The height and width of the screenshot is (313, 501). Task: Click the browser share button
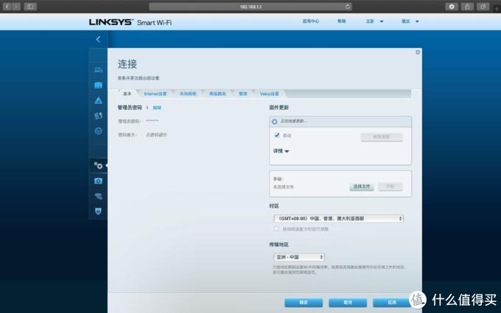point(467,7)
